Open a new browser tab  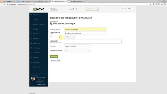(87, 1)
